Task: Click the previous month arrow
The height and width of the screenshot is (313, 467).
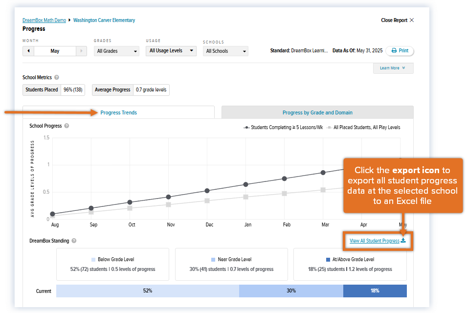Action: point(28,51)
